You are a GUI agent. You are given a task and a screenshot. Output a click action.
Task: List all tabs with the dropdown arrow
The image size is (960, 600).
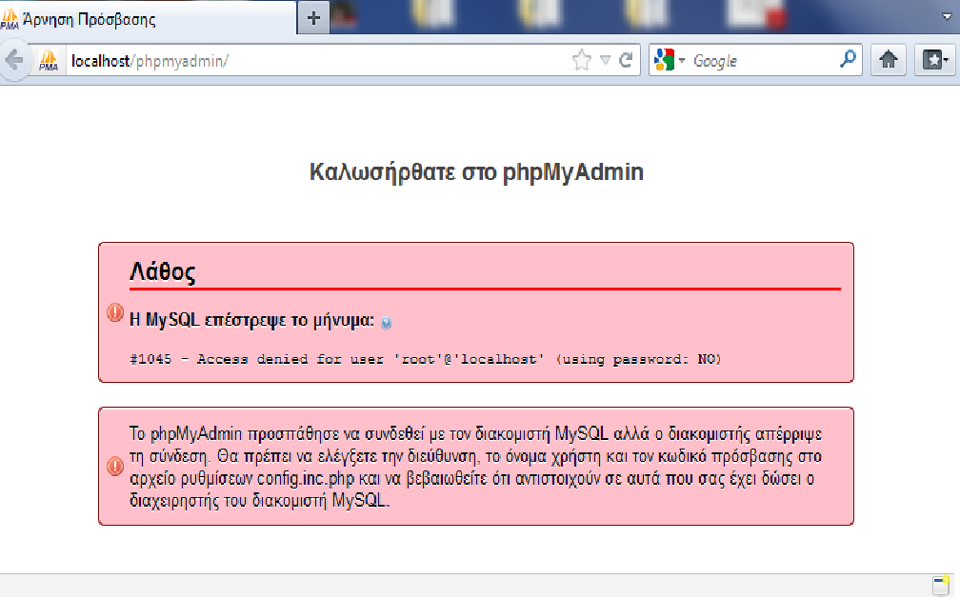[947, 16]
